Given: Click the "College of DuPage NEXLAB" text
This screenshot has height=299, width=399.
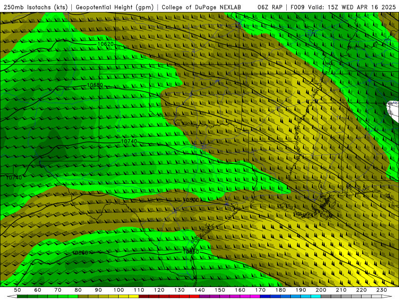Looking at the screenshot, I should point(201,7).
